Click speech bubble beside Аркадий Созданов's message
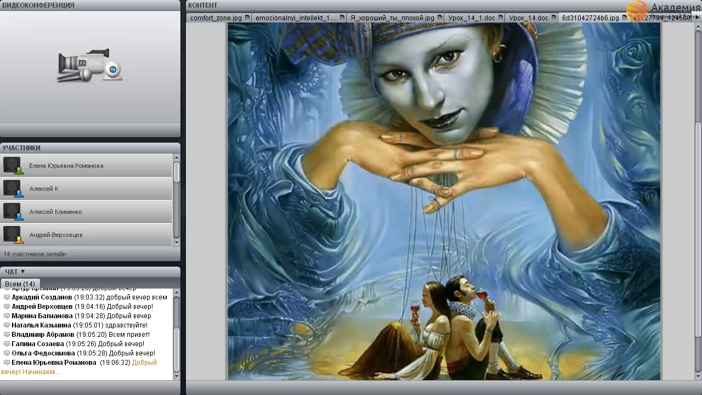Screen dimensions: 702x395 [x=7, y=297]
